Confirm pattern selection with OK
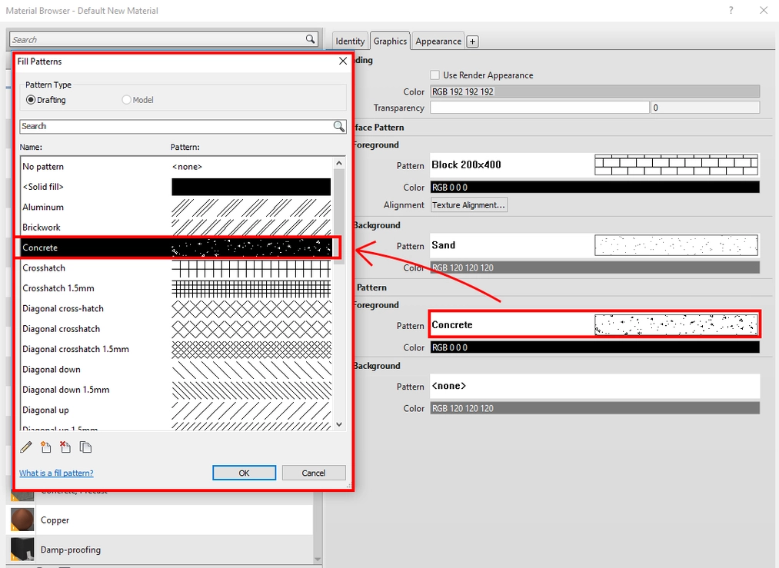779x568 pixels. 244,472
